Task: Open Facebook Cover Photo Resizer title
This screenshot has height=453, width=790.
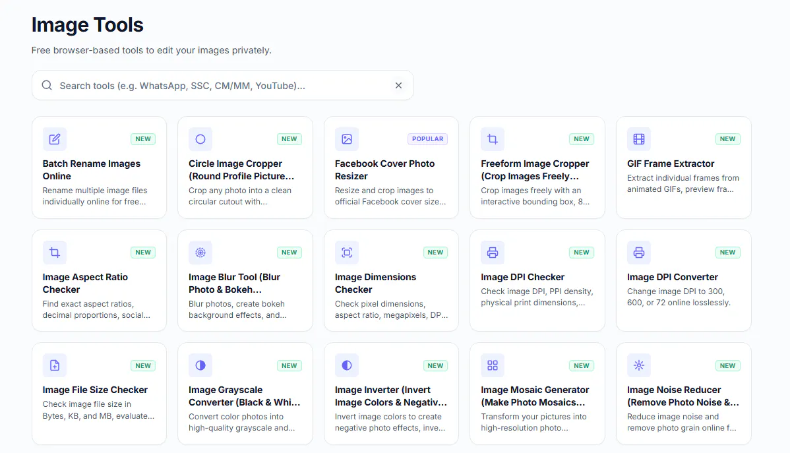Action: pos(385,170)
